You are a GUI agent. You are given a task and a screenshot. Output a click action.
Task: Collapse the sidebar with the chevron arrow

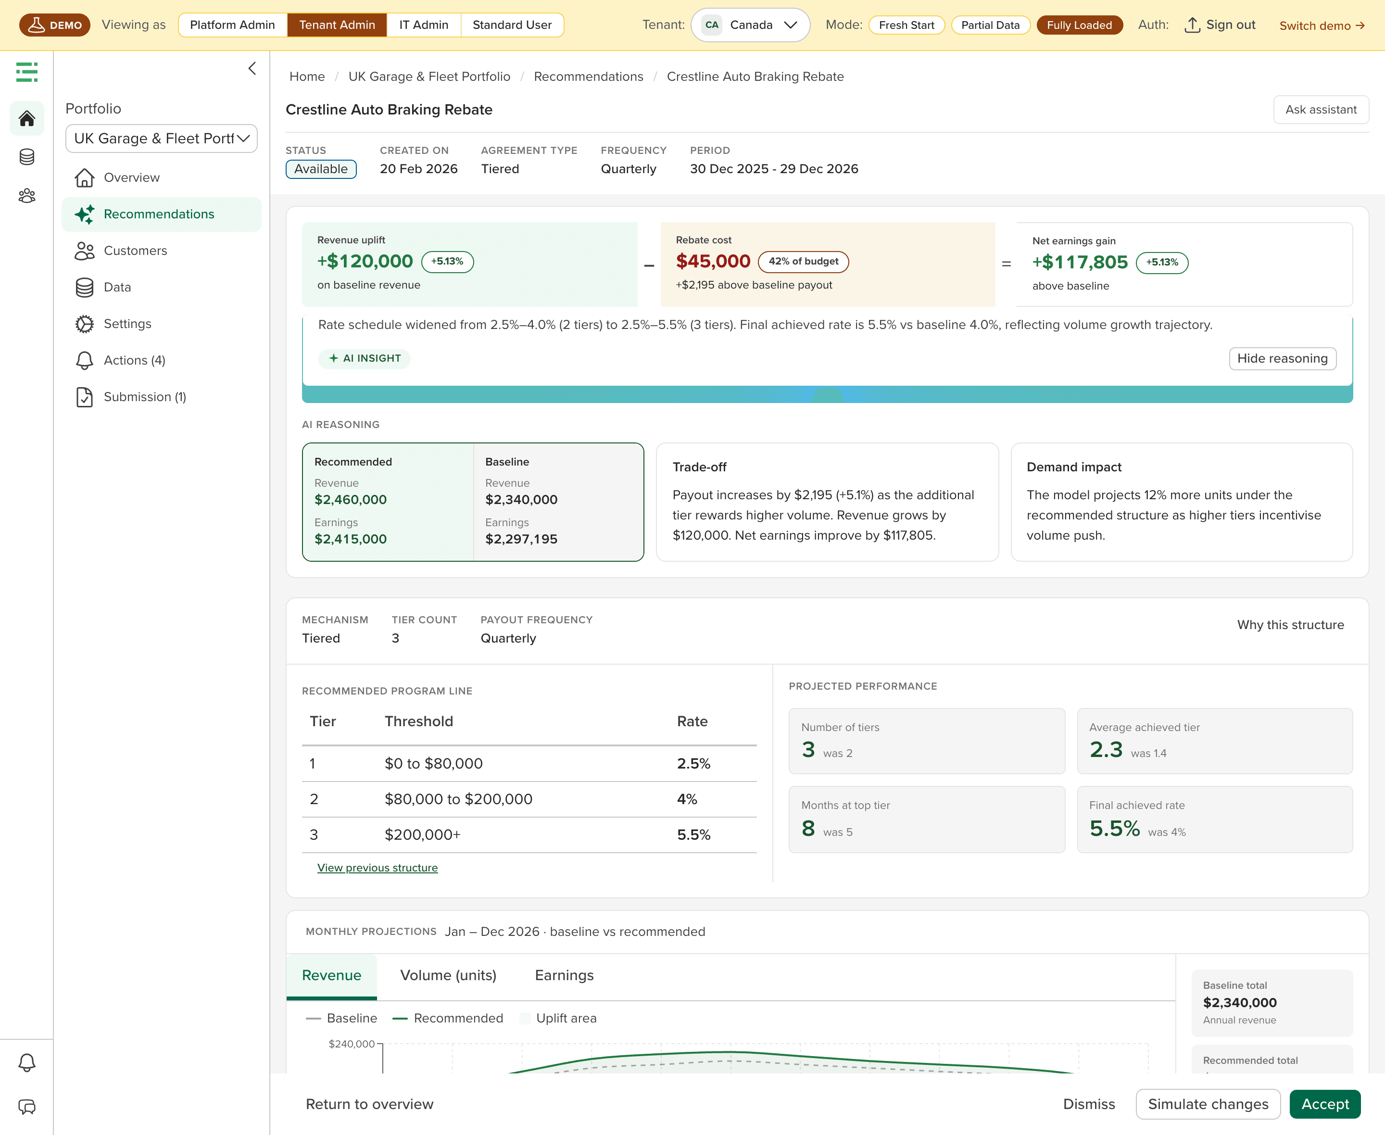pos(252,69)
